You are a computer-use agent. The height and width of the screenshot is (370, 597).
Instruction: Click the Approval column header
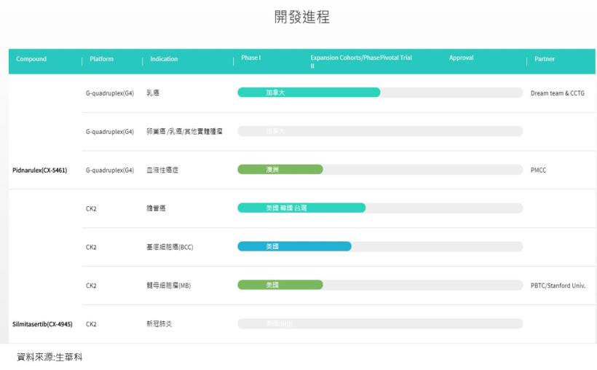(x=461, y=58)
